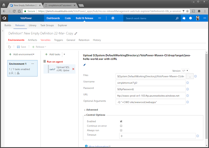Click the browser reload button
Image resolution: width=209 pixels, height=148 pixels.
(x=14, y=11)
